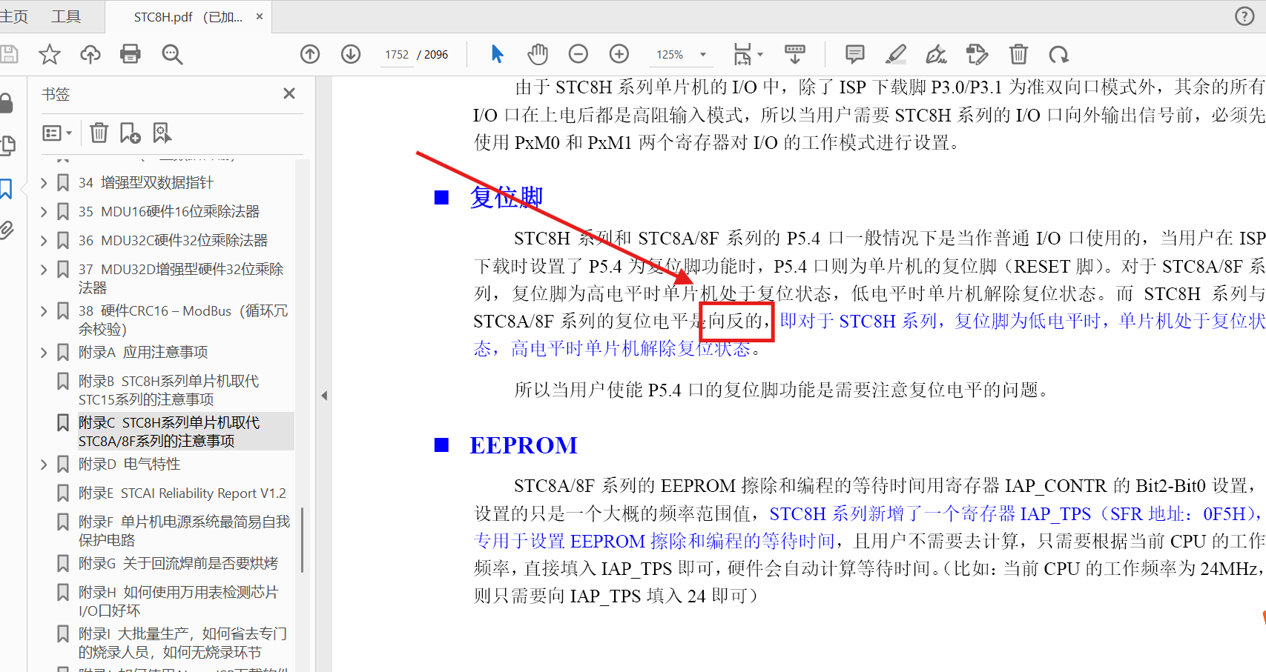
Task: Open the help question mark
Action: pyautogui.click(x=1244, y=16)
